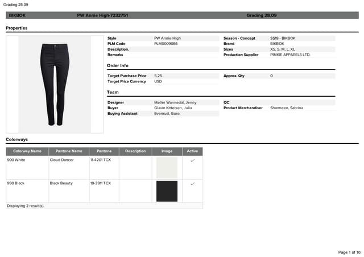364x257 pixels.
Task: Select the white Cloud Dancer color swatch
Action: (167, 167)
